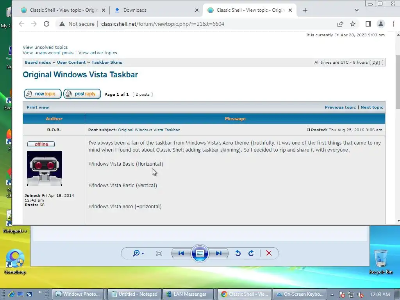Image resolution: width=400 pixels, height=300 pixels.
Task: Go to Taskbar Skins breadcrumb
Action: click(x=107, y=62)
